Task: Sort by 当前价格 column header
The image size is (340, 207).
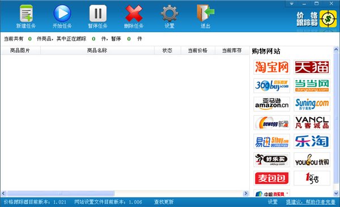Action: pos(198,50)
